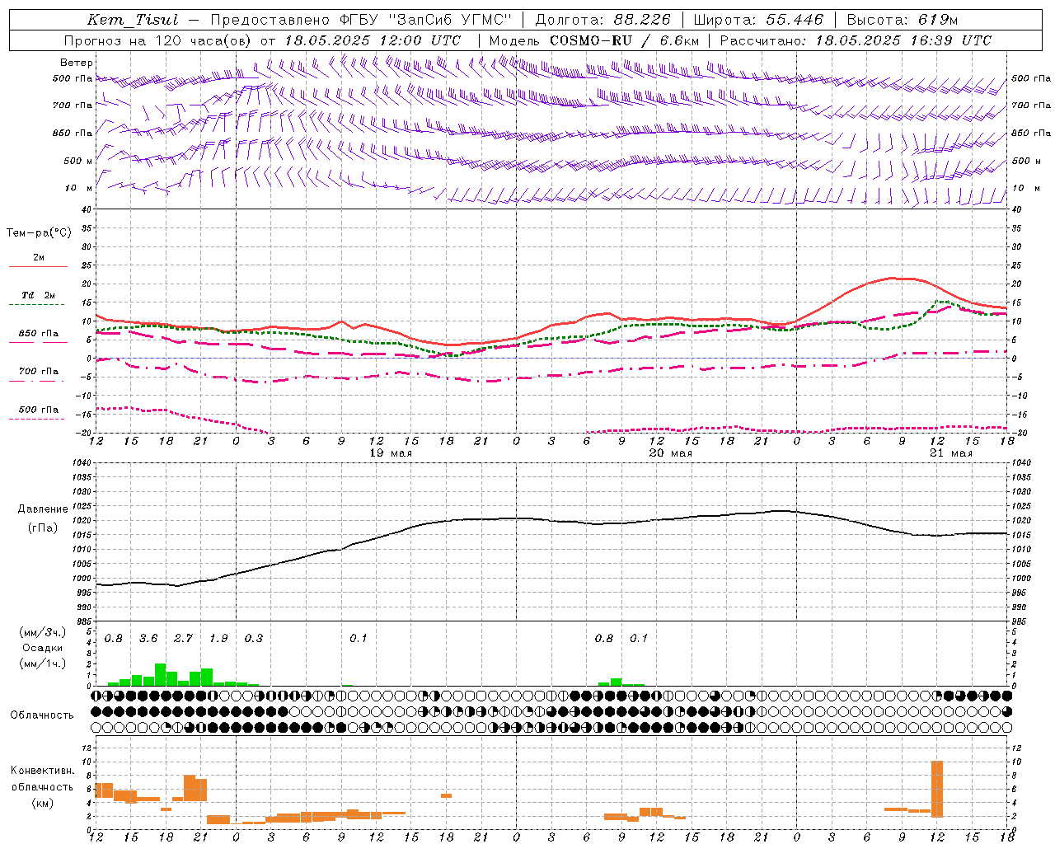Click the '10 м' label left of wind barbs
Image resolution: width=1055 pixels, height=844 pixels.
click(x=79, y=188)
